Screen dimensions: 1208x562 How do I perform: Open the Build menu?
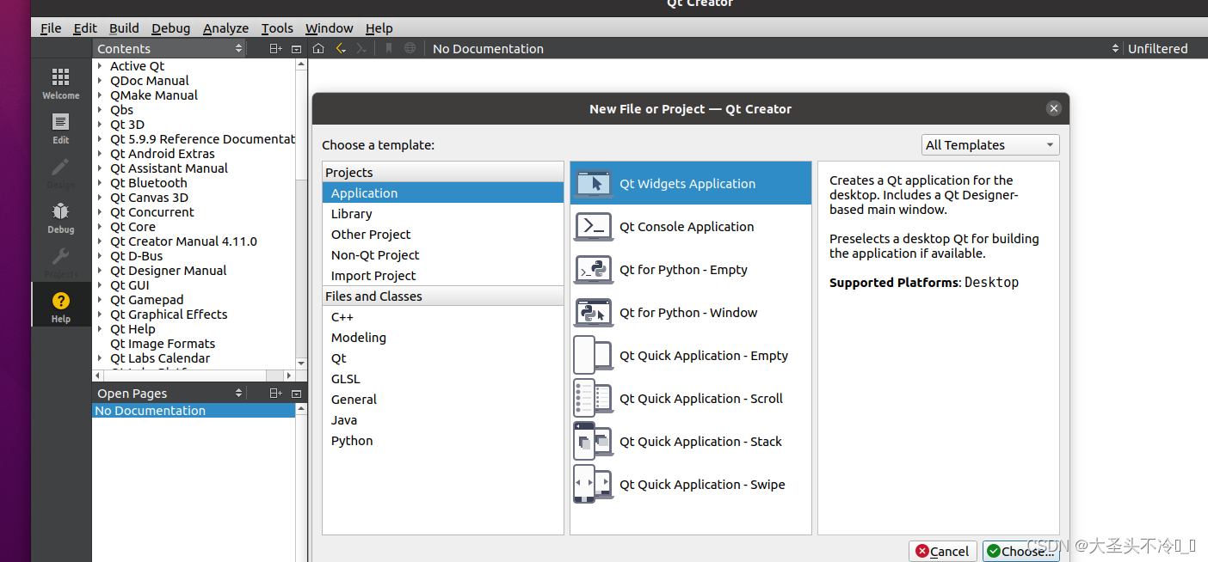[124, 28]
